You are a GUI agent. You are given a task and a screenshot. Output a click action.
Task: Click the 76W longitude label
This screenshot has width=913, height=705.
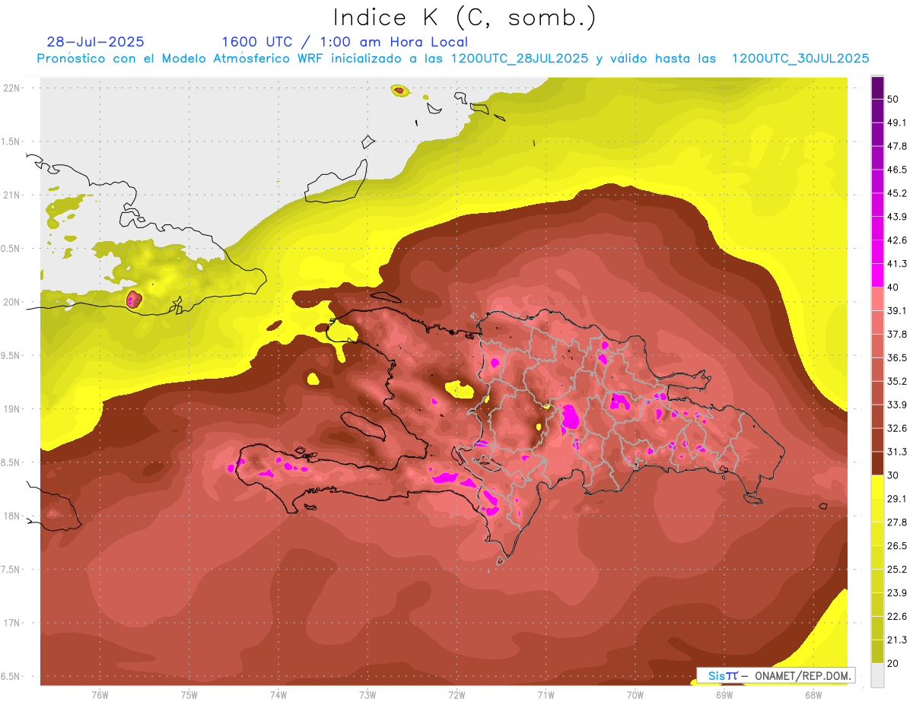[x=100, y=694]
